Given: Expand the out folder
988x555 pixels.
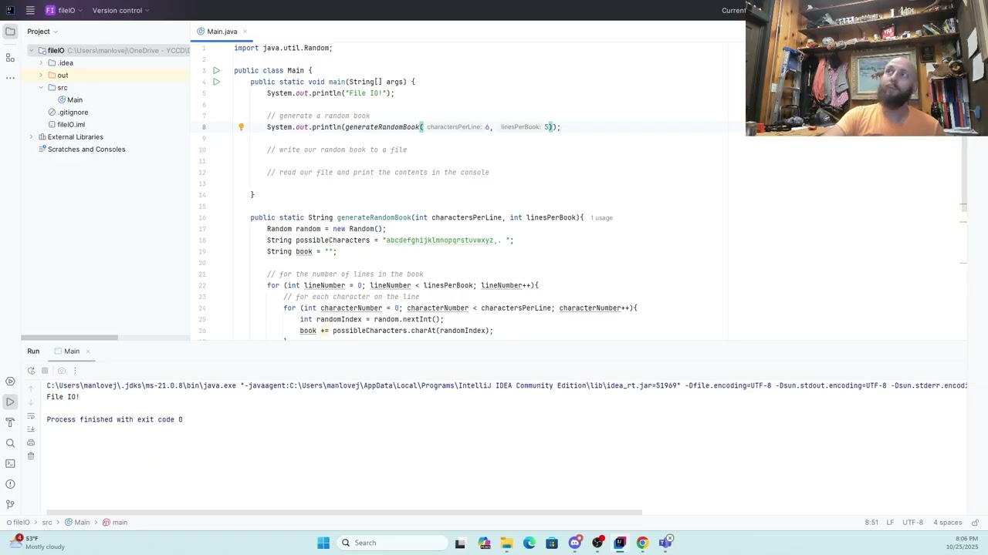Looking at the screenshot, I should [x=41, y=76].
